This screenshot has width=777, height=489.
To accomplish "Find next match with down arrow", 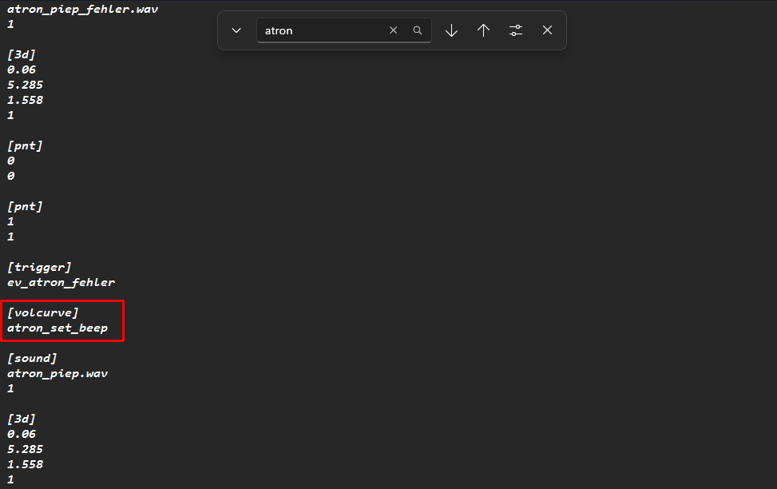I will [x=451, y=30].
